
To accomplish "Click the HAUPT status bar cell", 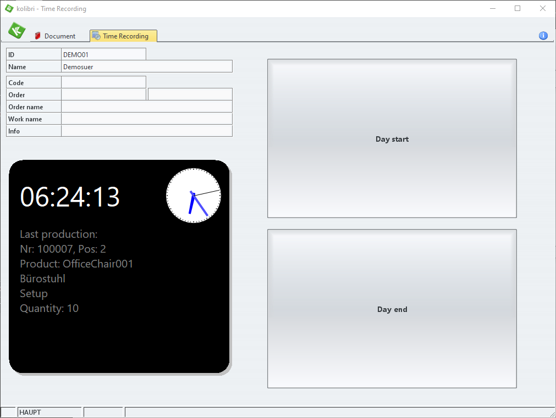I will pos(49,412).
